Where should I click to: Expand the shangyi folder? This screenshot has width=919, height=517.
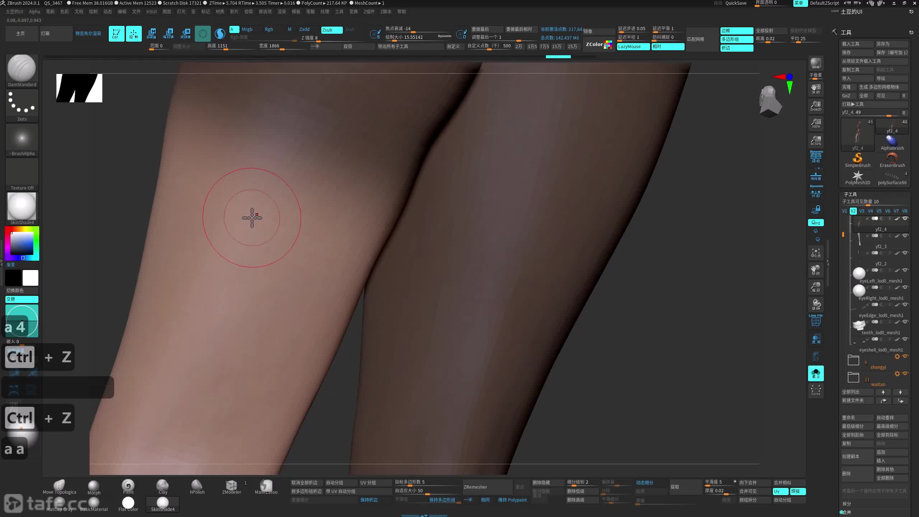(853, 360)
